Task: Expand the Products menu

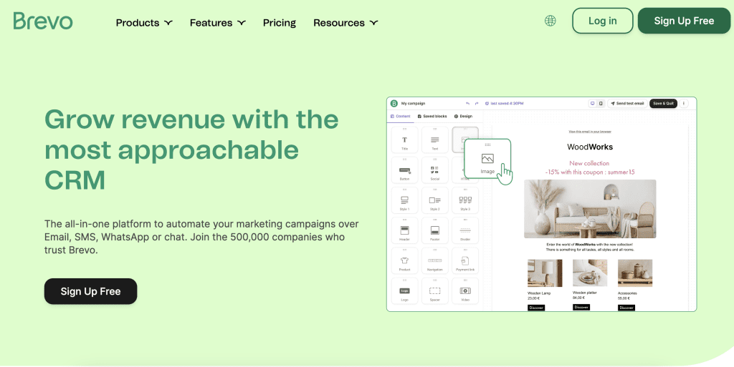Action: click(144, 22)
